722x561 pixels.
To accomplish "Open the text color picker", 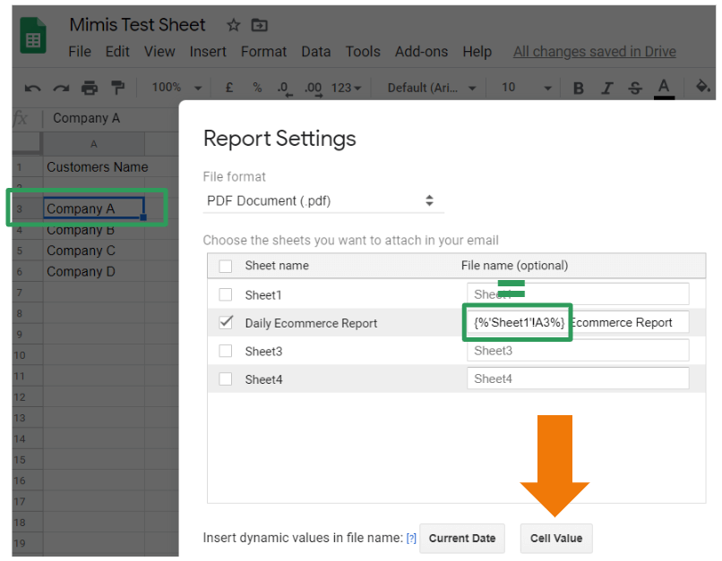I will 664,88.
